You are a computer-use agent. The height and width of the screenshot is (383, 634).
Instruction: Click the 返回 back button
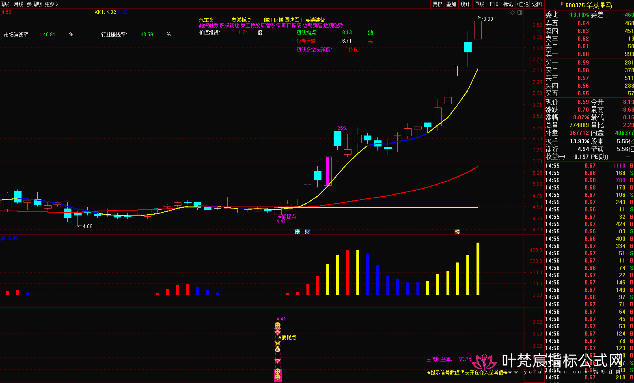[x=537, y=4]
